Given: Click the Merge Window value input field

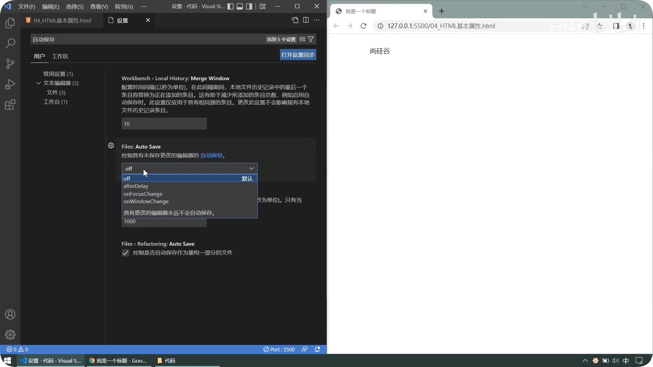Looking at the screenshot, I should [x=164, y=124].
